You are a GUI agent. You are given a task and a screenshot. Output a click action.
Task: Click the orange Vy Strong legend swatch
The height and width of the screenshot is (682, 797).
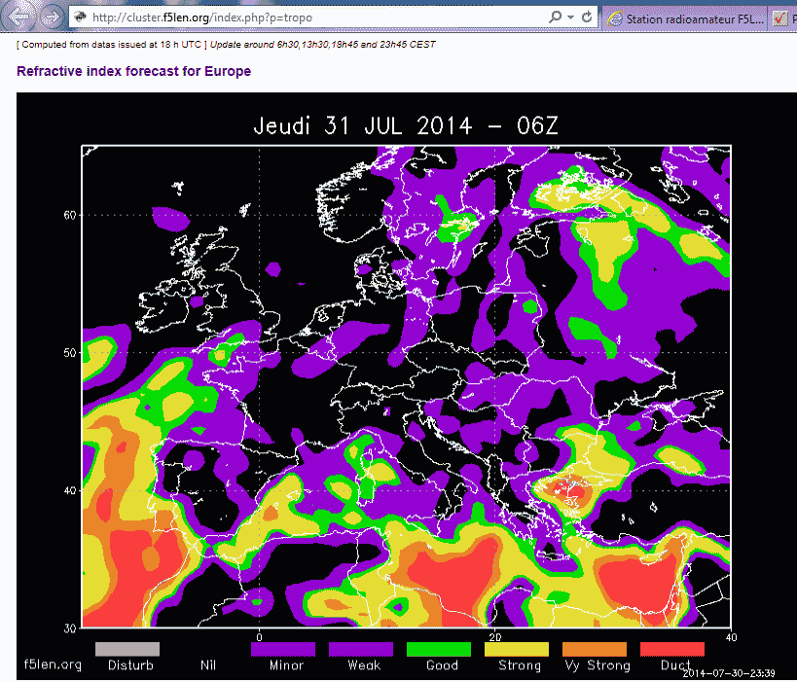(x=595, y=649)
